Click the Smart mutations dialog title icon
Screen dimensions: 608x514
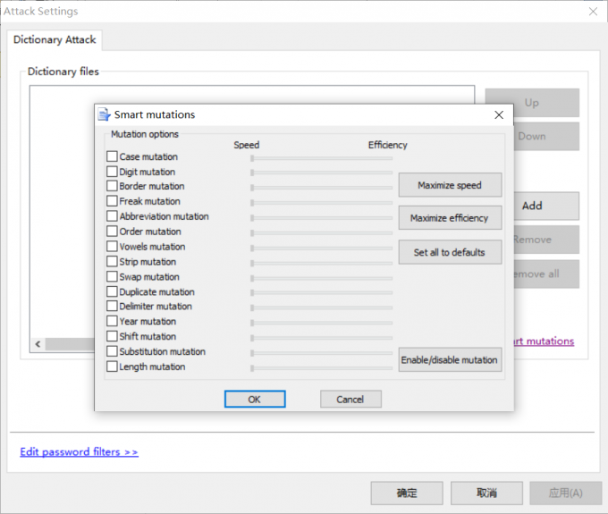[105, 114]
